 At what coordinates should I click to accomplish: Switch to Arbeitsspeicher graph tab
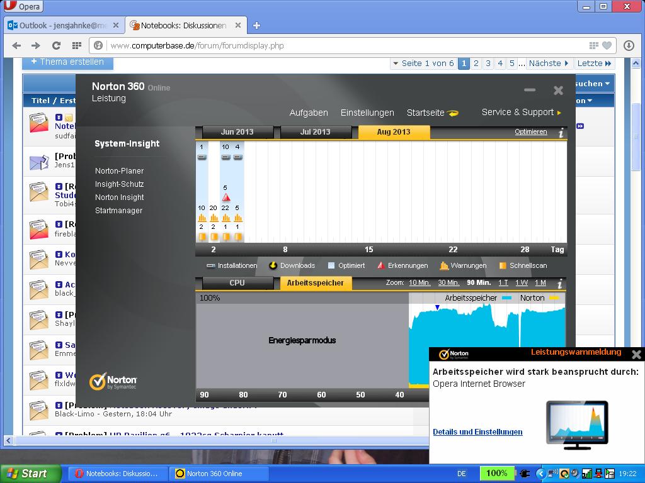pyautogui.click(x=316, y=283)
